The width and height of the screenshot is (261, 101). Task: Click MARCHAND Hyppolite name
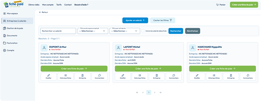[x=210, y=47]
